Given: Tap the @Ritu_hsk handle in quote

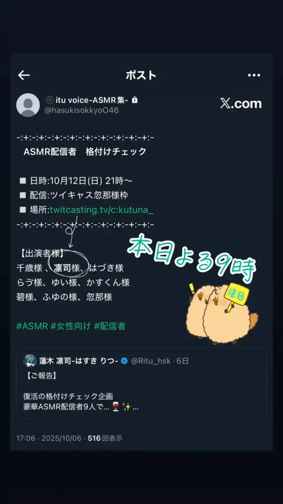Looking at the screenshot, I should (x=150, y=361).
